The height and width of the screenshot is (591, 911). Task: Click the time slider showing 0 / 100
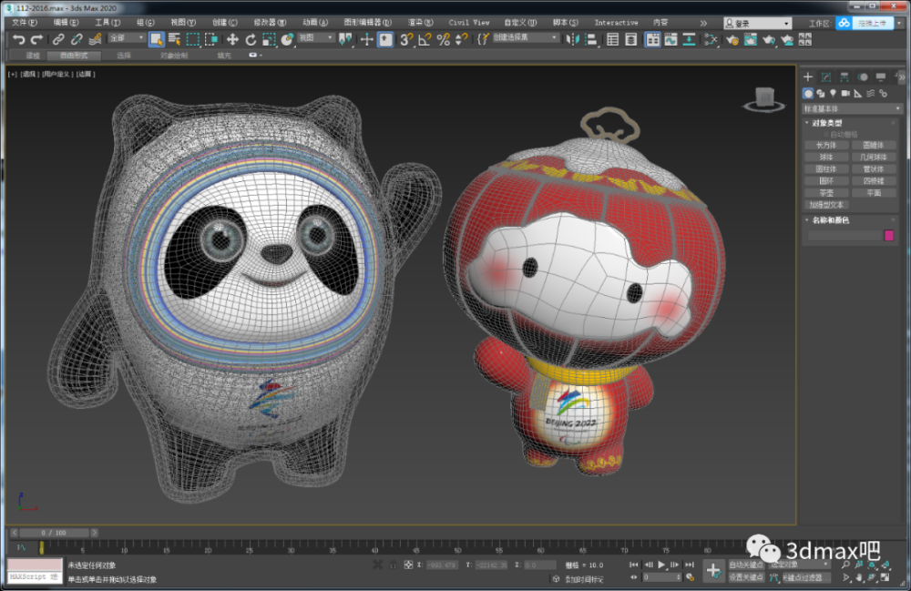pos(54,533)
